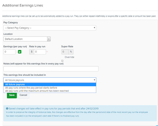This screenshot has width=158, height=126.
Task: Click the green Save button
Action: [12, 95]
